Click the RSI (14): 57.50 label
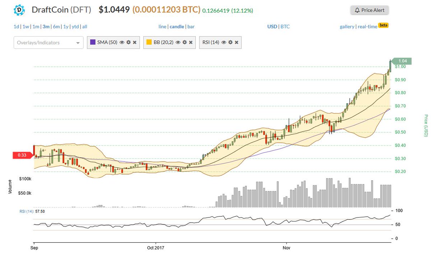 pos(32,211)
